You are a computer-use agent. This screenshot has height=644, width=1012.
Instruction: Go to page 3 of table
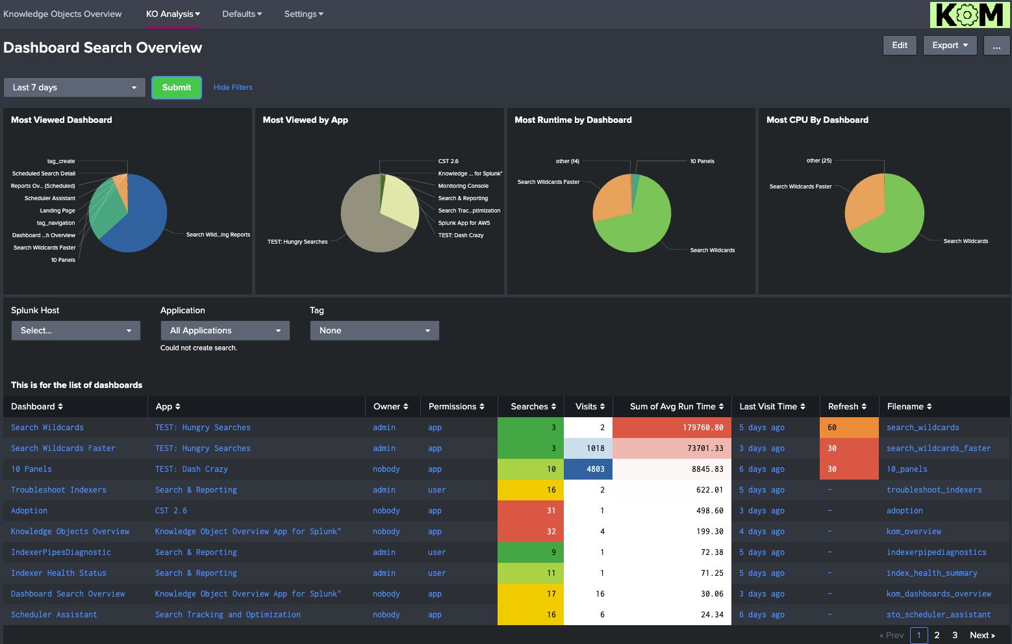(x=955, y=635)
